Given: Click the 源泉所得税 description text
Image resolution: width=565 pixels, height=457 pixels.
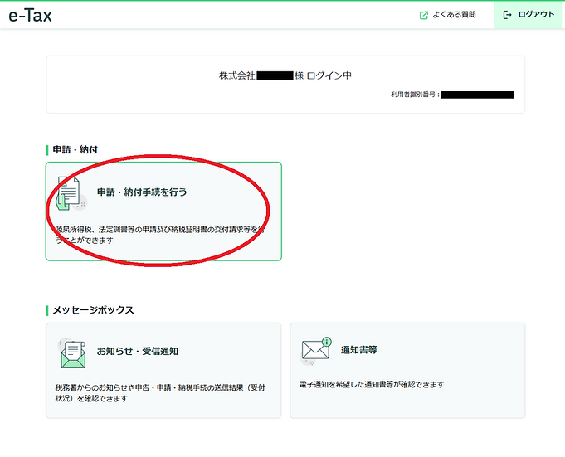Looking at the screenshot, I should click(x=160, y=235).
